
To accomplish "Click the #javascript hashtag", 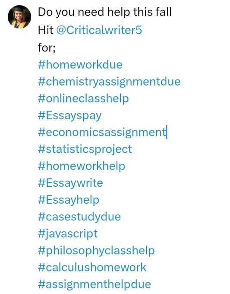I will 68,234.
